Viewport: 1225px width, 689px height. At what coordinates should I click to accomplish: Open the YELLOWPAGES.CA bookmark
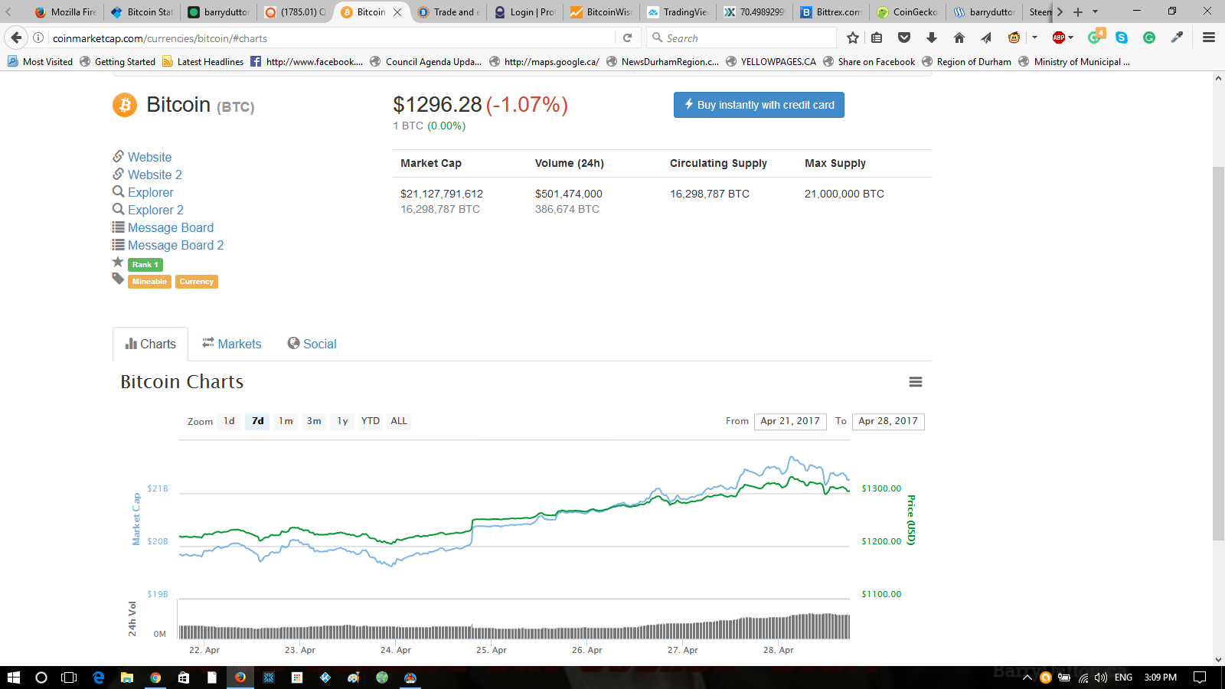tap(770, 61)
